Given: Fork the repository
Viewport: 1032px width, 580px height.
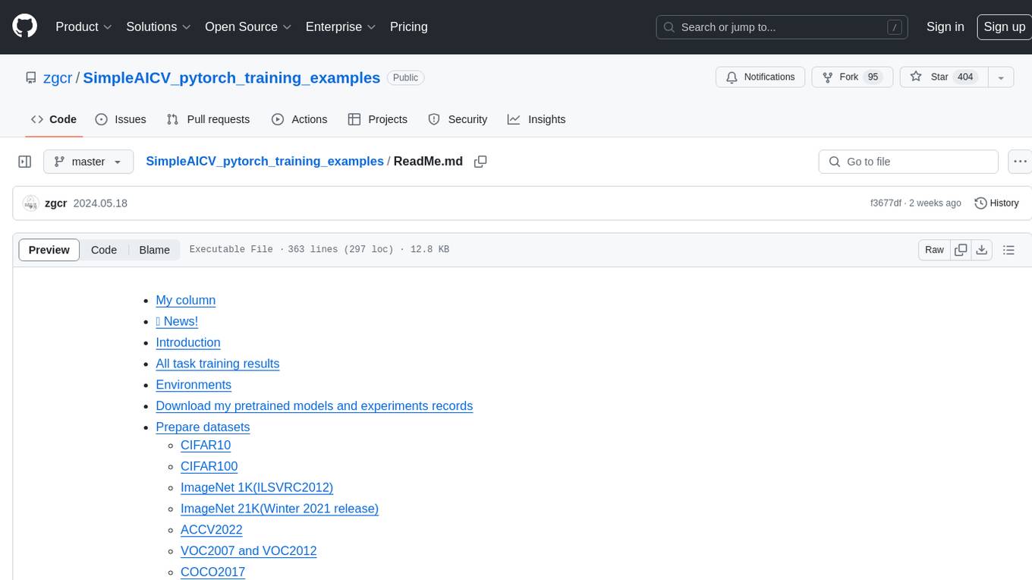Looking at the screenshot, I should coord(851,77).
